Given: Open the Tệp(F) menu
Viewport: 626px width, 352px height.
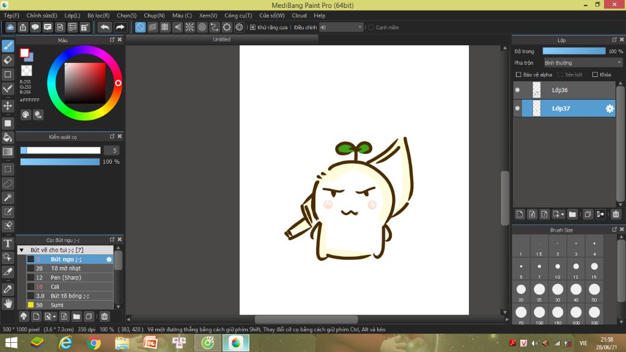Looking at the screenshot, I should click(x=11, y=15).
